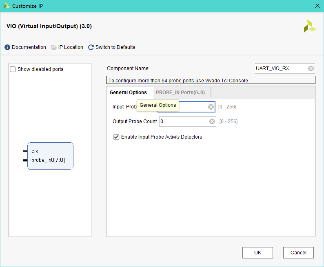This screenshot has width=324, height=267.
Task: Click the Switch to Defaults label
Action: pos(115,47)
